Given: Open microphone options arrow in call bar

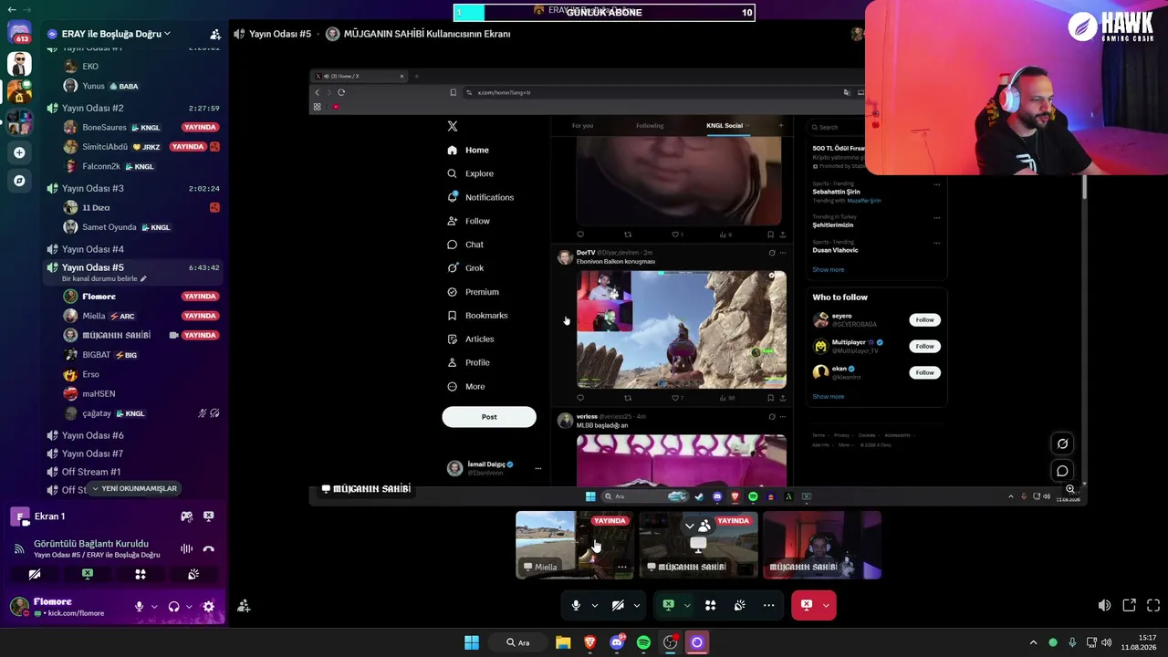Looking at the screenshot, I should point(595,605).
